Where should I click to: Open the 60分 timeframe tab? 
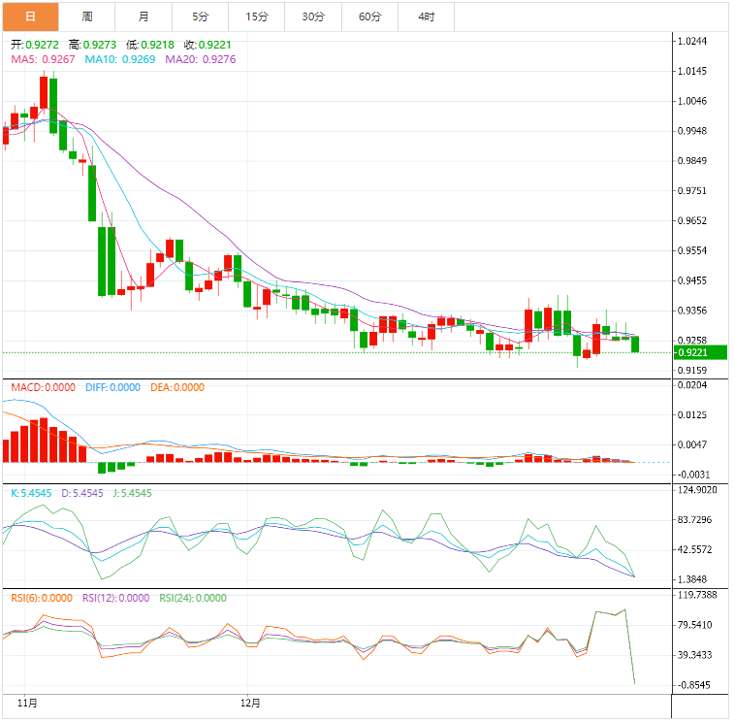(369, 16)
